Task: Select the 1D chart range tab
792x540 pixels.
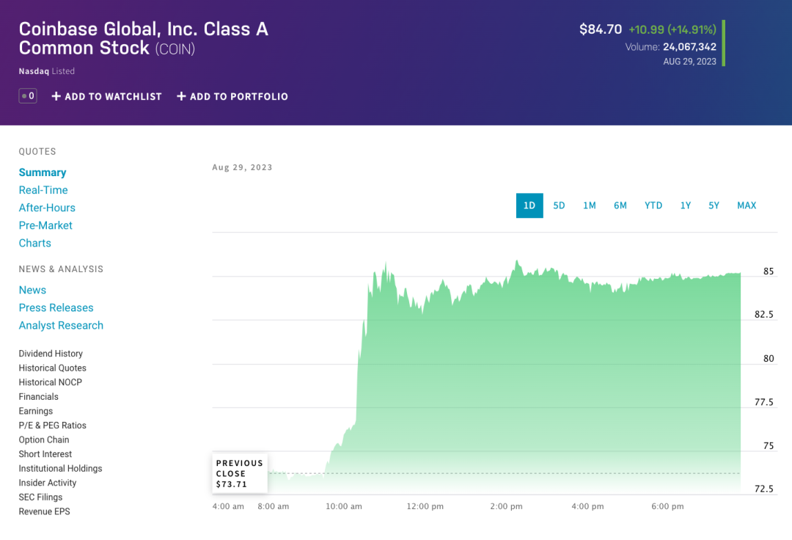Action: coord(529,205)
